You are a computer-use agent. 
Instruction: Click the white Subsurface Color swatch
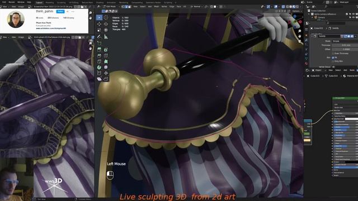[351, 119]
